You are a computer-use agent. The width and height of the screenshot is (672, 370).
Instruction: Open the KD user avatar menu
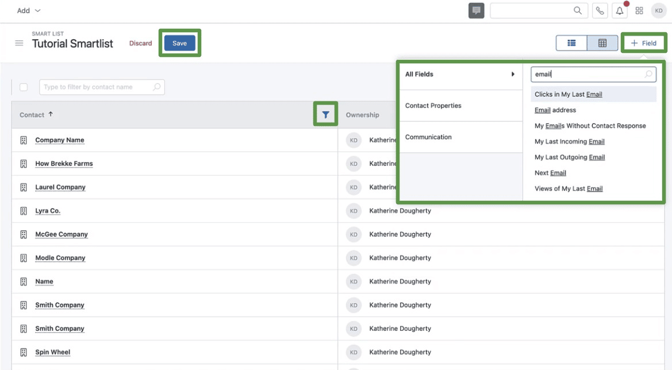point(659,11)
